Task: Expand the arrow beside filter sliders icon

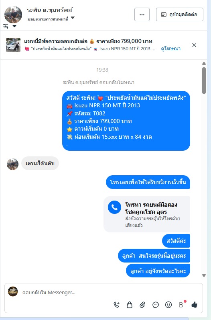Action: 14,26
